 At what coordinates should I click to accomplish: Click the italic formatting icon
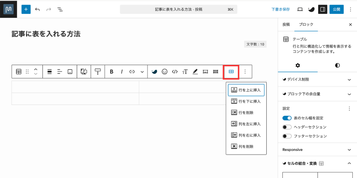click(122, 72)
